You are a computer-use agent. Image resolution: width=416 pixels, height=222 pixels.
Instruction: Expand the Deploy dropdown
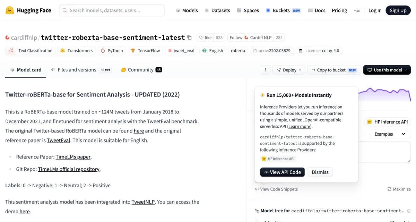[289, 70]
